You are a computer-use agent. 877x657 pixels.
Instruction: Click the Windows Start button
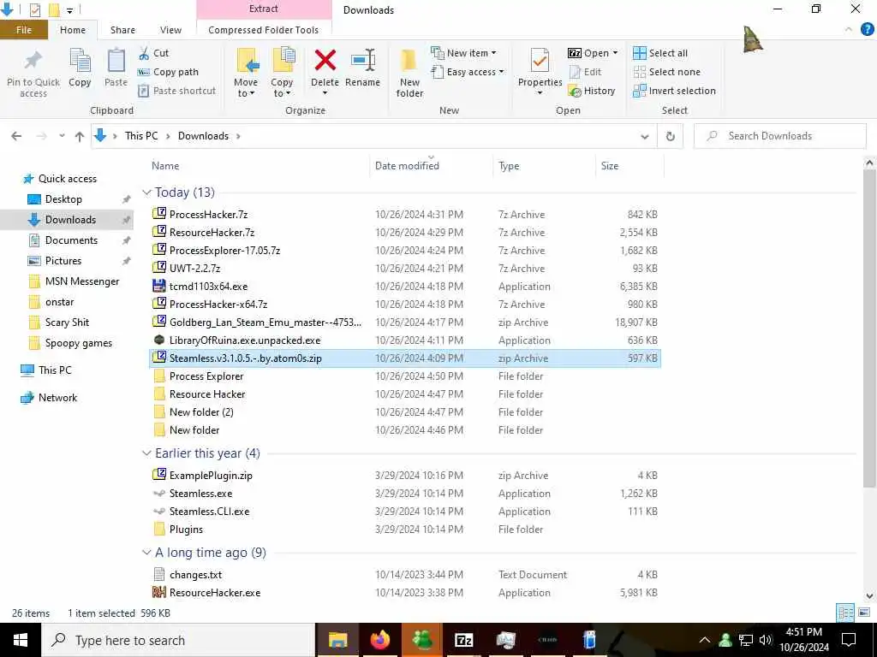[x=21, y=640]
